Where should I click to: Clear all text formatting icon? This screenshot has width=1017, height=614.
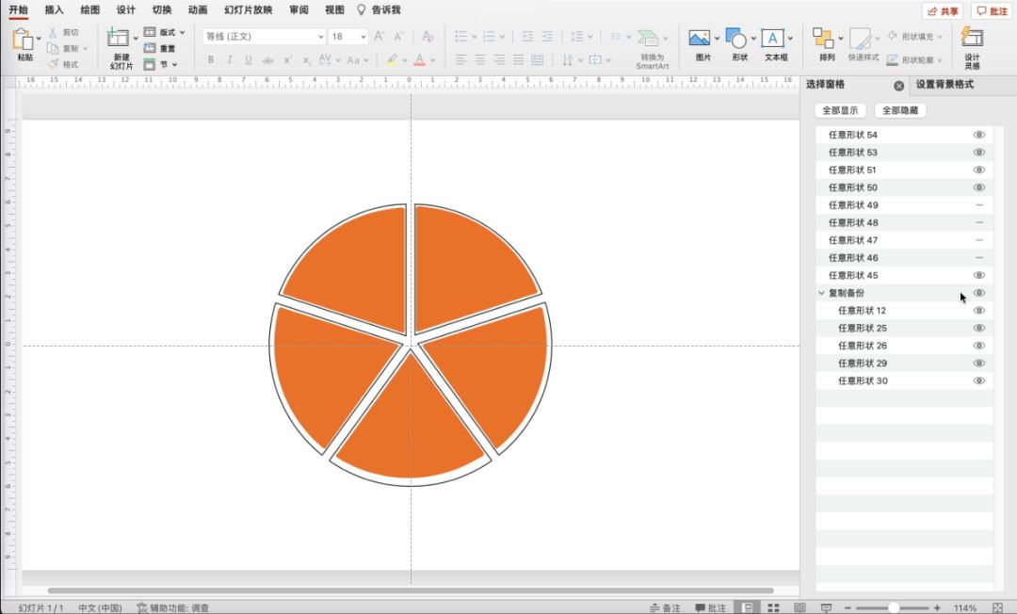(x=428, y=37)
